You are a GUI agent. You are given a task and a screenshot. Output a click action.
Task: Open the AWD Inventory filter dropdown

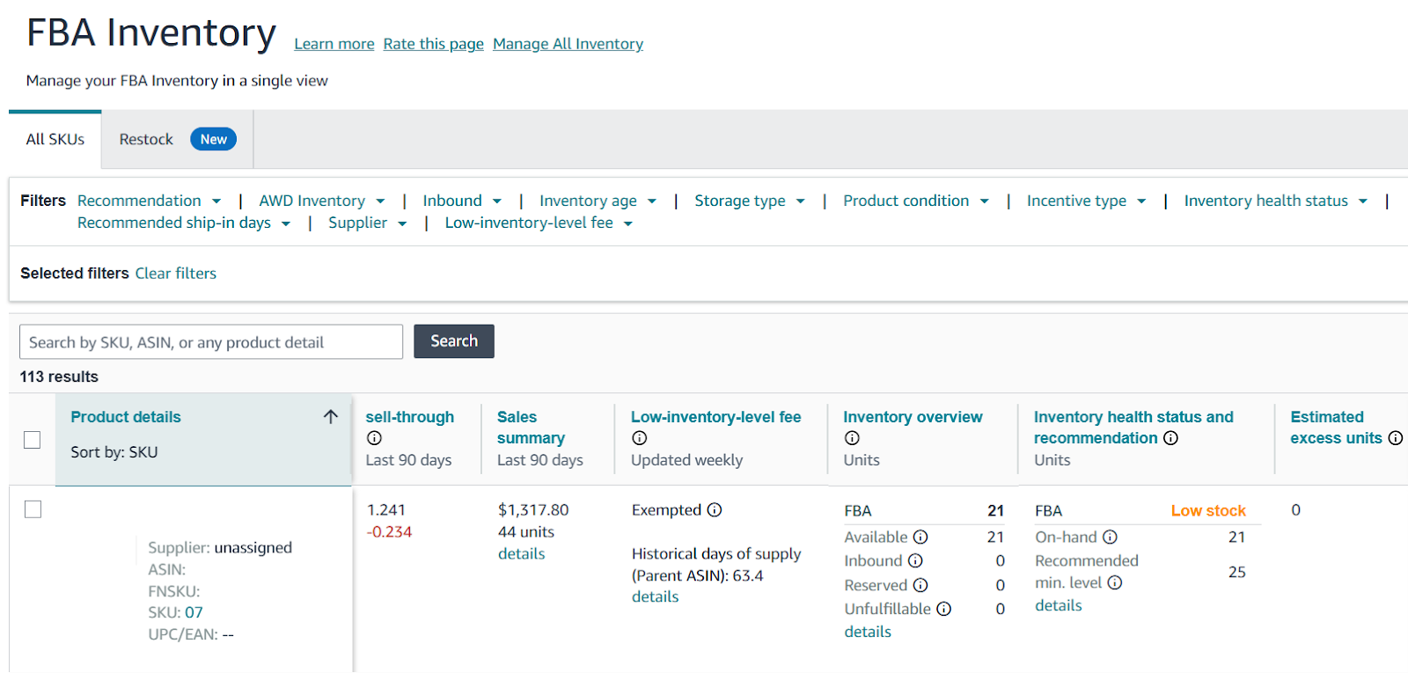point(322,201)
